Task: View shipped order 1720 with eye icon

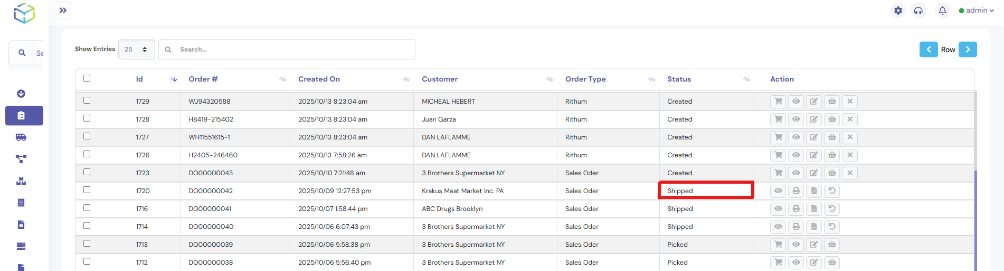Action: pos(778,191)
